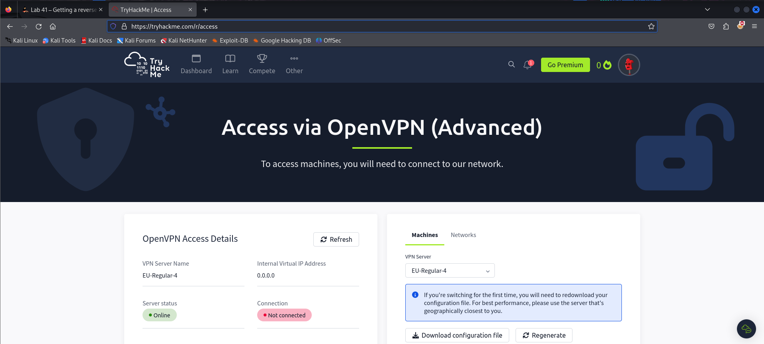Open the Learn nav menu

click(230, 64)
